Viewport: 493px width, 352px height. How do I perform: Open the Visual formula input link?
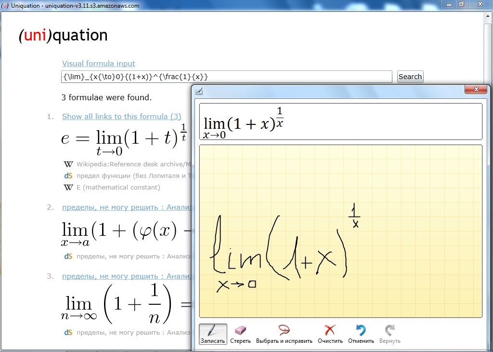click(98, 64)
